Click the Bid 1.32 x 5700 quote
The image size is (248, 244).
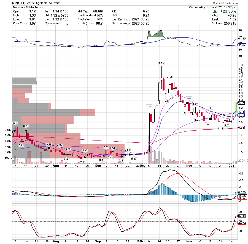(x=60, y=15)
